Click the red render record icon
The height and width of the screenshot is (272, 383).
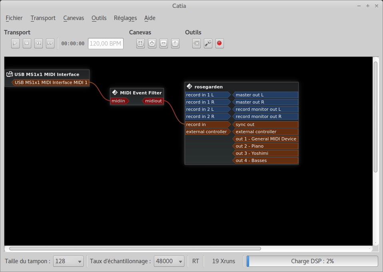click(x=219, y=43)
